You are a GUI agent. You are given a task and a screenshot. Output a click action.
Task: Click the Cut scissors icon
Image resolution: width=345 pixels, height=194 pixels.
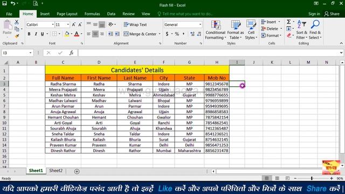(x=17, y=22)
